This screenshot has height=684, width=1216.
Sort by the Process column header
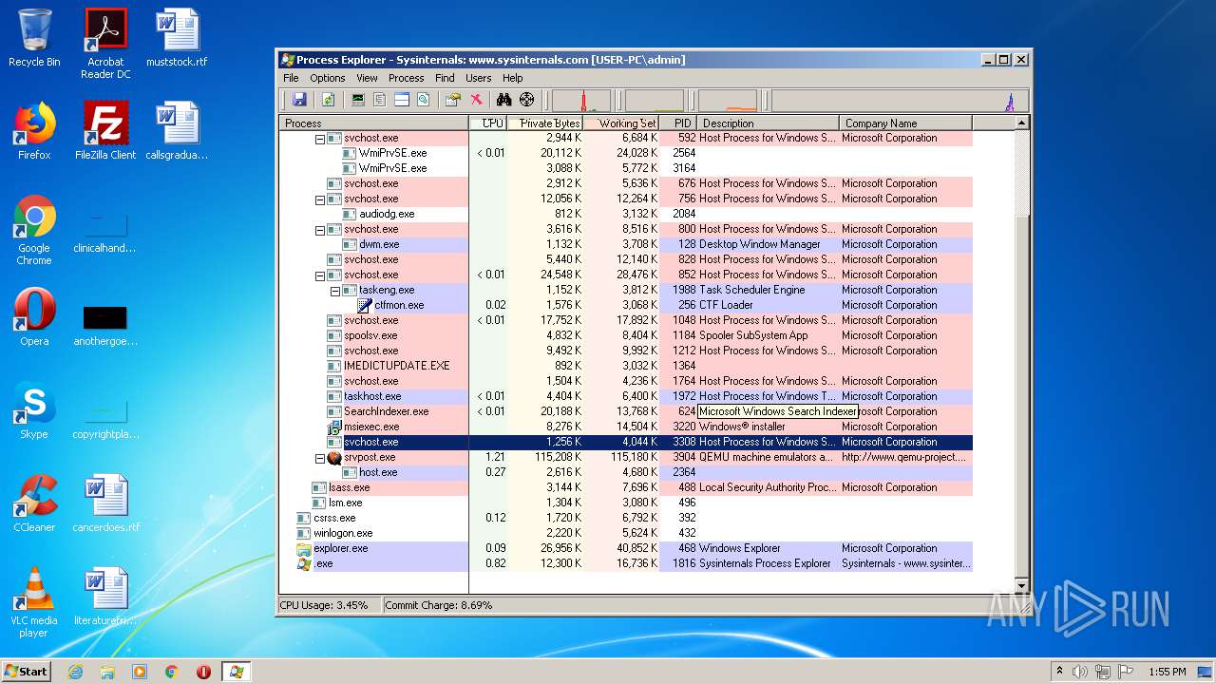point(374,123)
